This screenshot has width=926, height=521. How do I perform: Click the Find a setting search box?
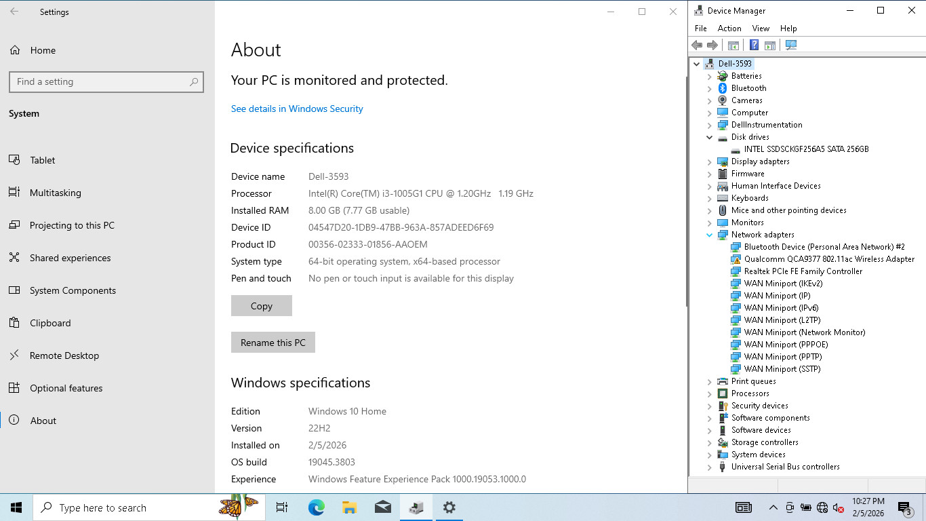click(x=106, y=81)
